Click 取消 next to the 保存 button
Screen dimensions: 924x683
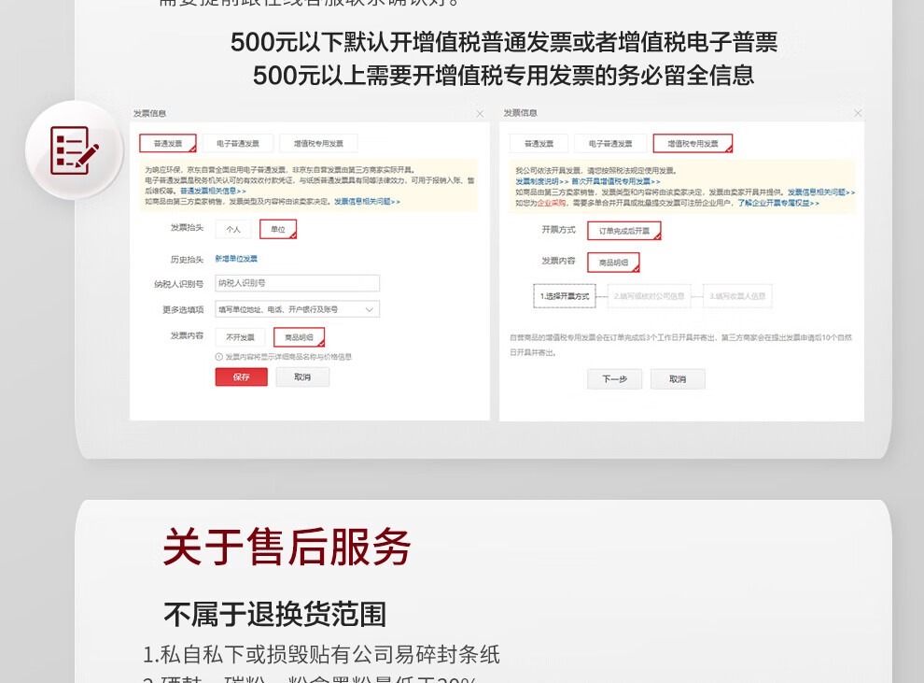point(302,377)
